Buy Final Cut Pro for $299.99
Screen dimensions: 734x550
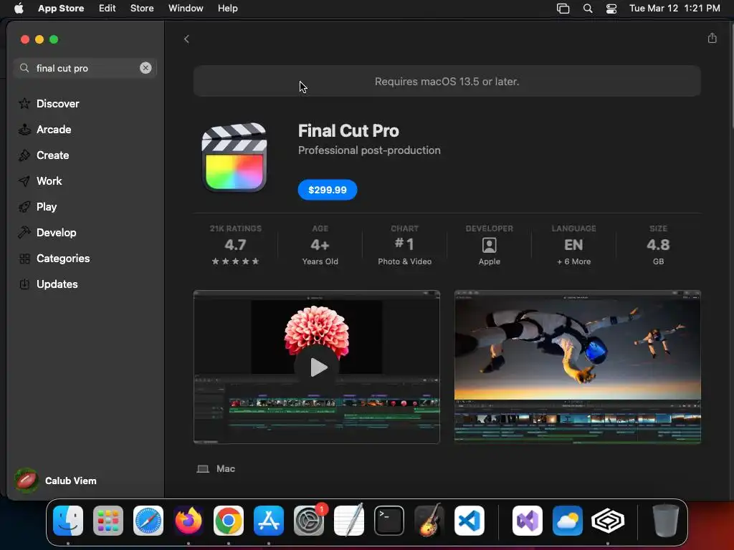327,190
